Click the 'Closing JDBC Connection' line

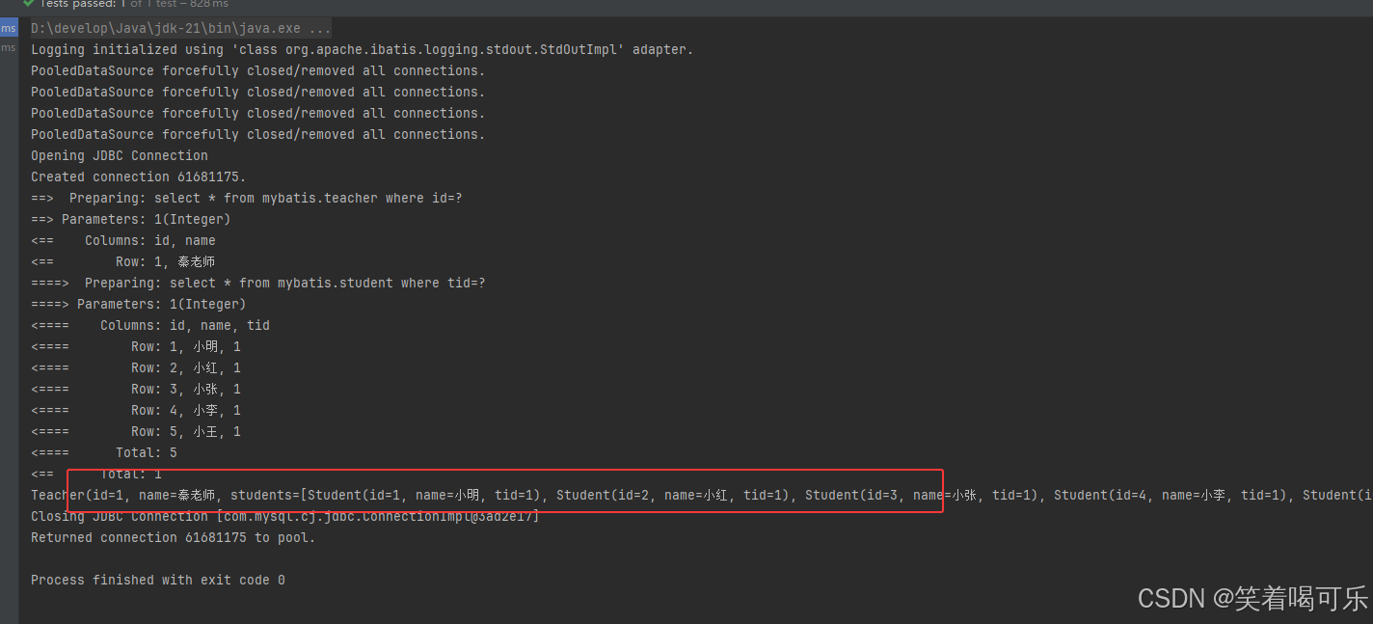[285, 516]
